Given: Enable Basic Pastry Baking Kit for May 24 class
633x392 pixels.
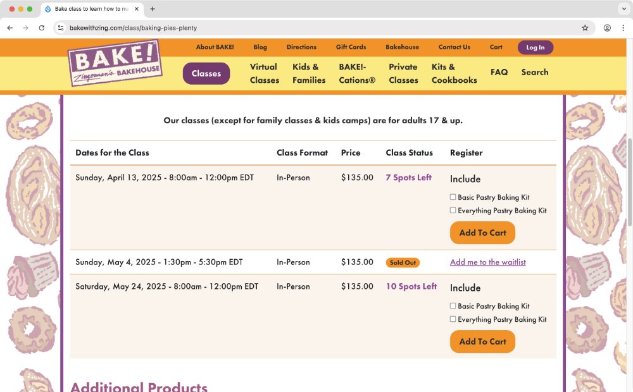Looking at the screenshot, I should (x=453, y=306).
